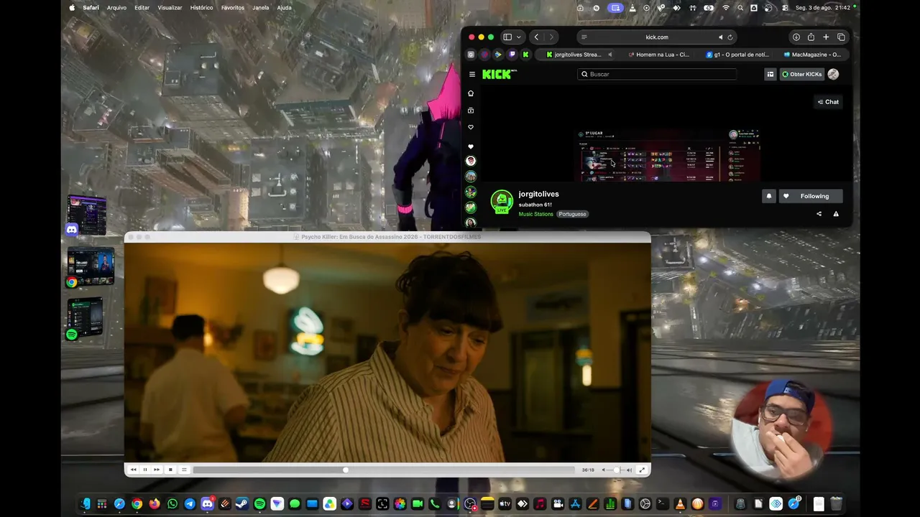Show Safari downloads
Image resolution: width=920 pixels, height=517 pixels.
(796, 37)
